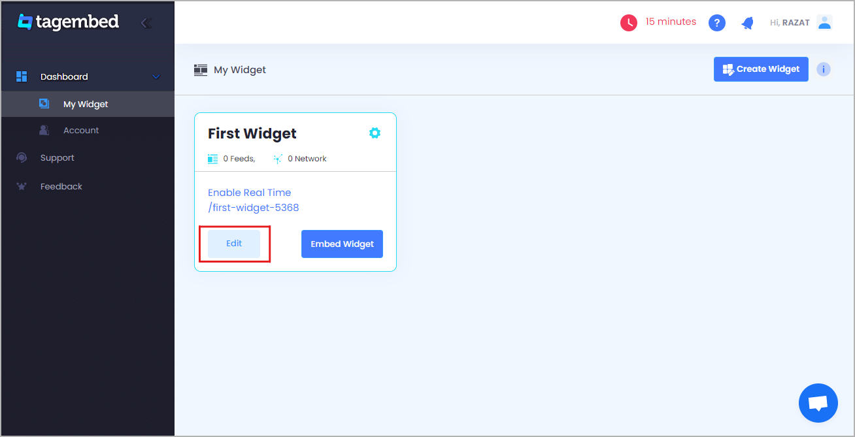Enable Real Time for First Widget
This screenshot has height=437, width=855.
click(x=249, y=192)
